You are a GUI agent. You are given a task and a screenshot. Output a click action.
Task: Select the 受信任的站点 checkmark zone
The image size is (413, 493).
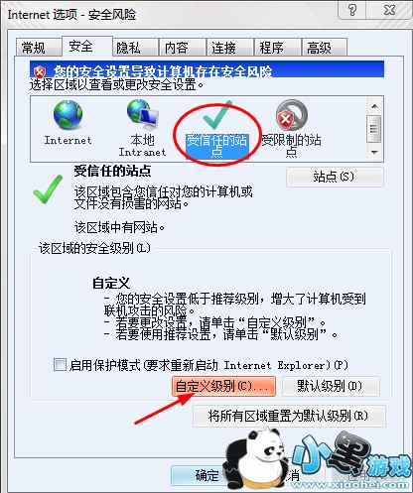217,115
